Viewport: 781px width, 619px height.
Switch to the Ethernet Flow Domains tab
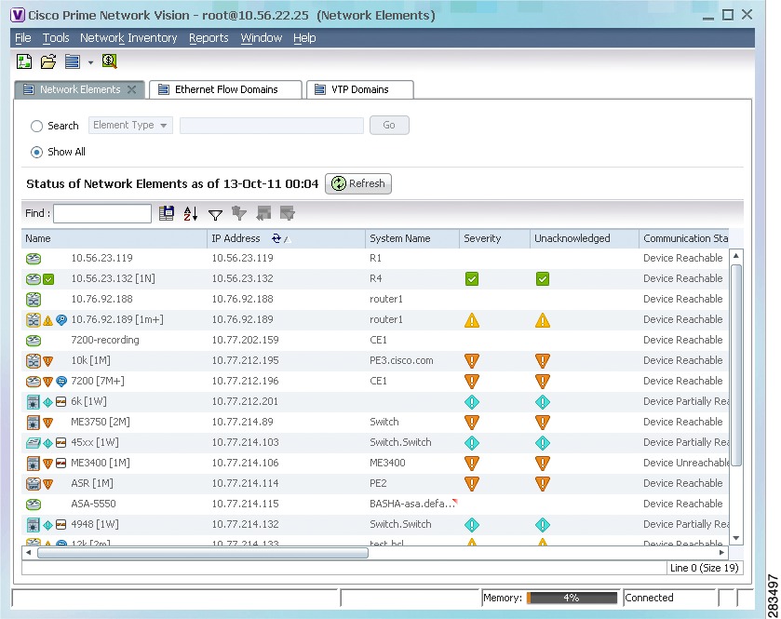(x=225, y=89)
